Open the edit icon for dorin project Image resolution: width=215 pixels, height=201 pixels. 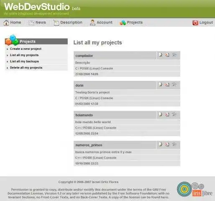161,85
